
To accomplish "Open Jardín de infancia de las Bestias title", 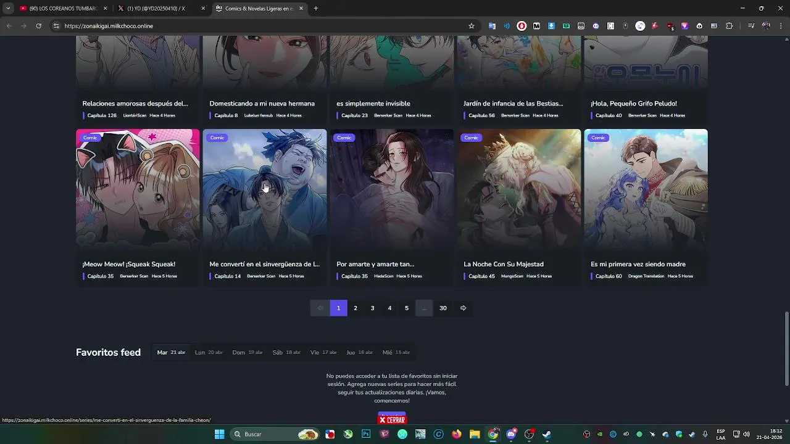I will 513,104.
